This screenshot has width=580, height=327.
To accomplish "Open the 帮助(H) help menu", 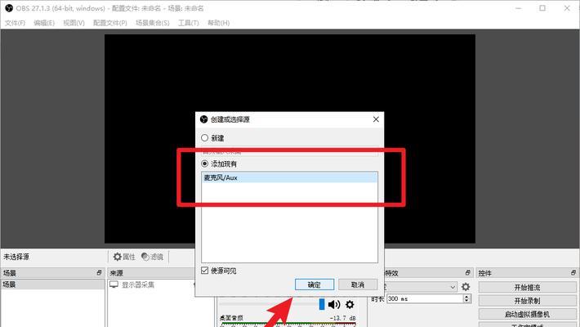I will tap(219, 23).
